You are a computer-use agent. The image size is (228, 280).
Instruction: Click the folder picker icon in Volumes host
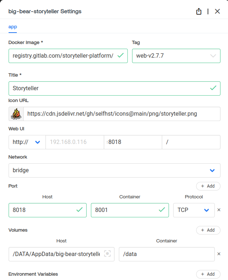tap(107, 254)
